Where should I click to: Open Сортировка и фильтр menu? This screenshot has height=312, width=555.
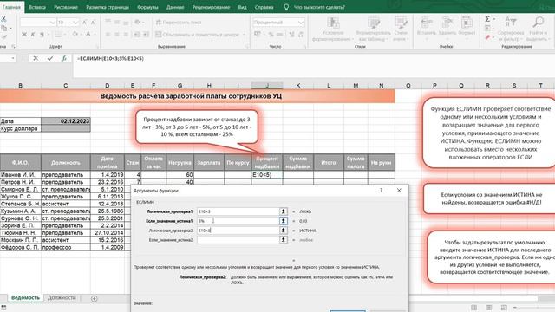pos(511,29)
